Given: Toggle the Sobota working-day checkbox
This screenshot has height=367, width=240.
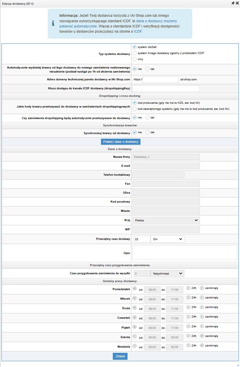Looking at the screenshot, I should [x=135, y=336].
